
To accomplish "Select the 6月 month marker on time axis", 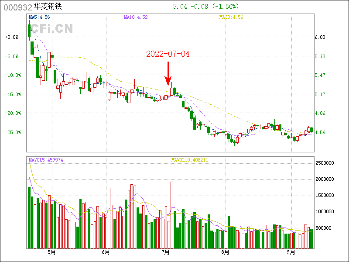I will 105,252.
